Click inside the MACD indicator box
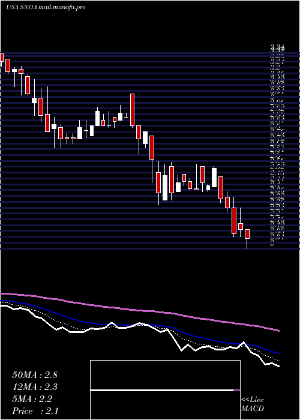Screen dimensions: 300x420 (165, 390)
